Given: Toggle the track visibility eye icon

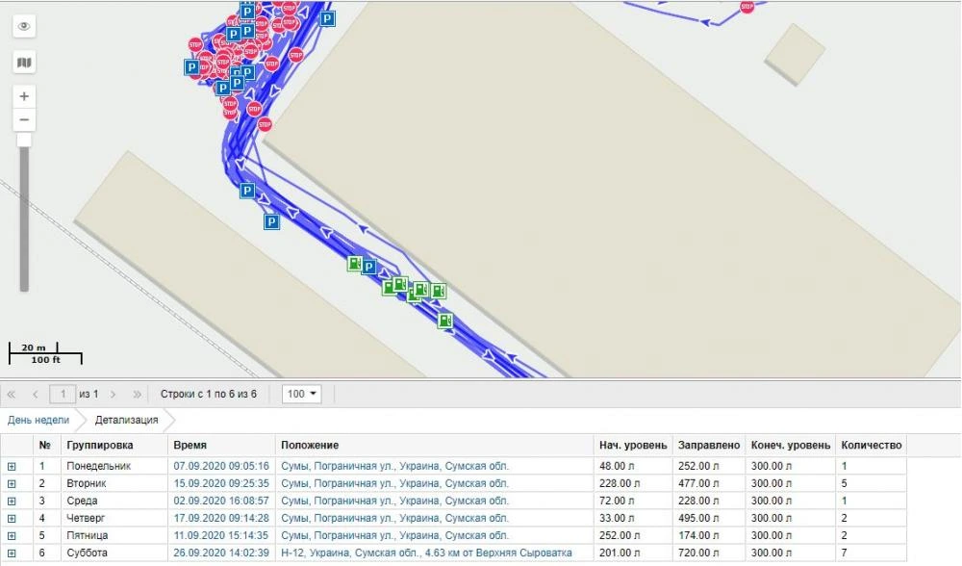Looking at the screenshot, I should pos(24,26).
